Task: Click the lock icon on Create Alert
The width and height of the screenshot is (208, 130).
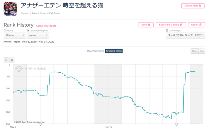Action: coord(200,6)
